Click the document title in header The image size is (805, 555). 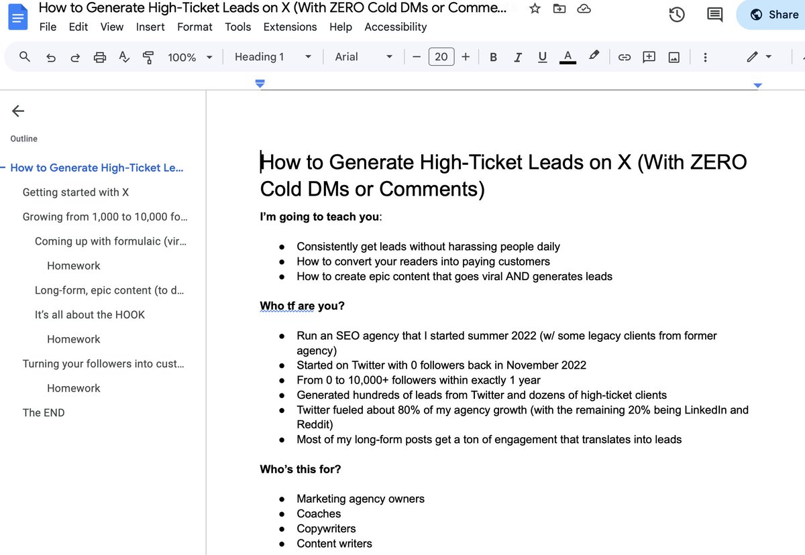(273, 8)
